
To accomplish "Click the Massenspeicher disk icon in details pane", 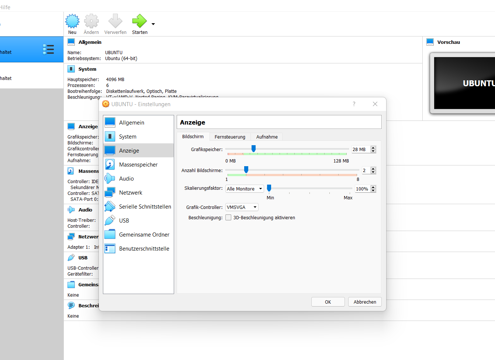I will click(x=71, y=171).
